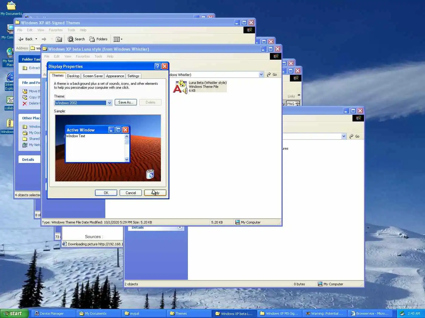Click the Windows flag throbber icon in MS-Signed window
Image resolution: width=425 pixels, height=318 pixels.
(249, 30)
